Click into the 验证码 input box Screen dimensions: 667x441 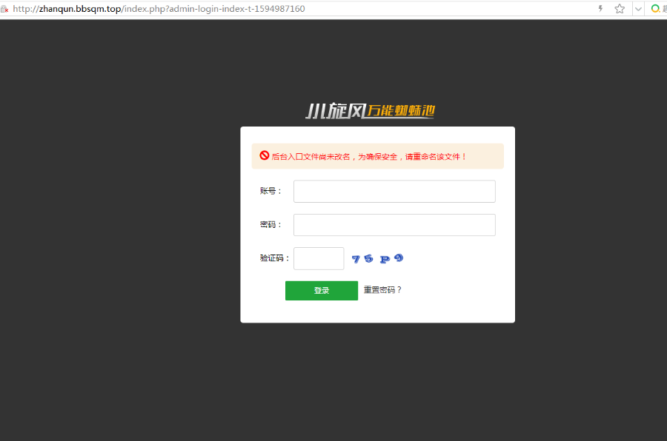coord(319,258)
